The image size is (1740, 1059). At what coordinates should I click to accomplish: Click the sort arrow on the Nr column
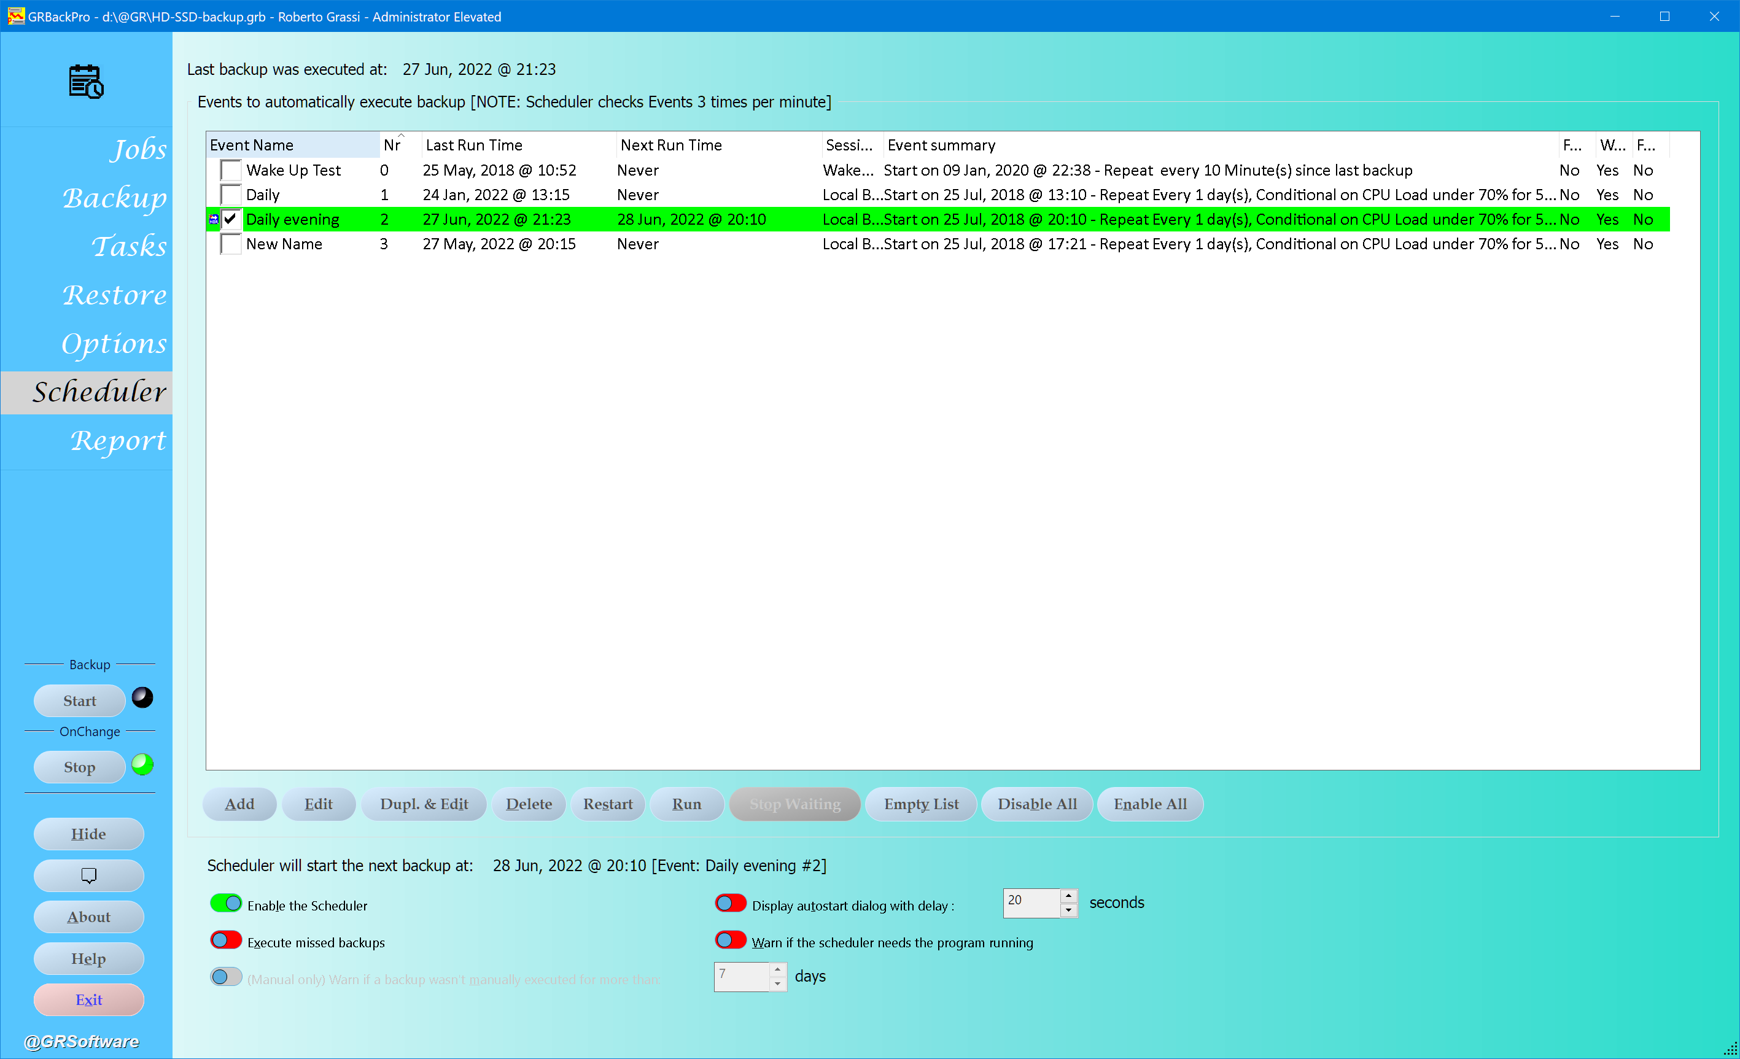coord(400,136)
